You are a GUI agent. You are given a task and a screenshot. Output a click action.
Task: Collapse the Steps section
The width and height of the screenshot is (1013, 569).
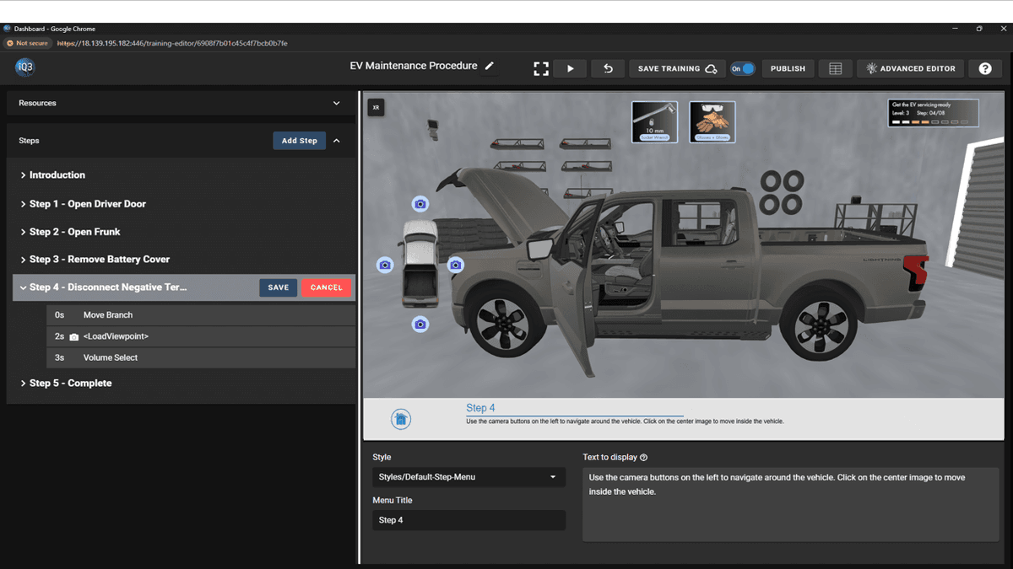pos(337,140)
